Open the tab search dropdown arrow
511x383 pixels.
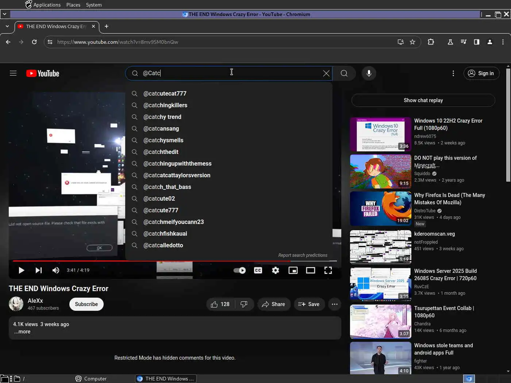7,26
